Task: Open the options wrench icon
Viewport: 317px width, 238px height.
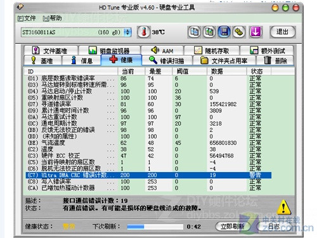Action: [239, 32]
